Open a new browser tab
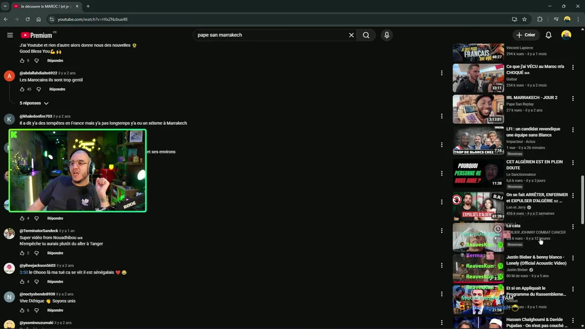Viewport: 585px width, 329px height. click(x=88, y=6)
